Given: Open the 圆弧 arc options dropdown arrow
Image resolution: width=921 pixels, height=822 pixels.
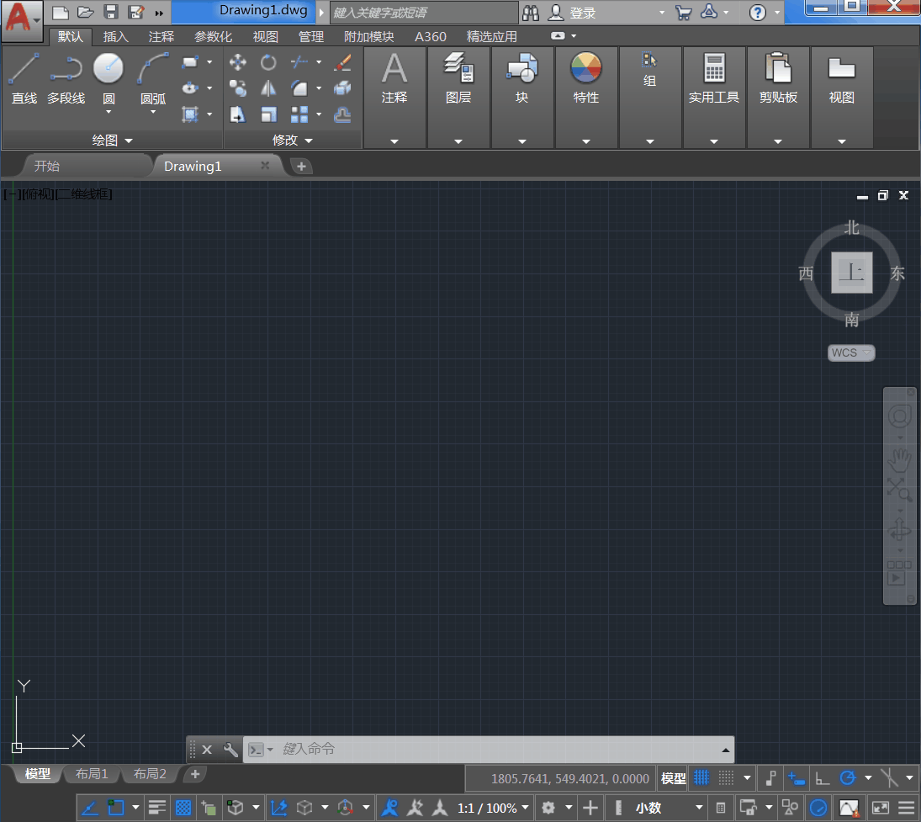Looking at the screenshot, I should coord(153,112).
